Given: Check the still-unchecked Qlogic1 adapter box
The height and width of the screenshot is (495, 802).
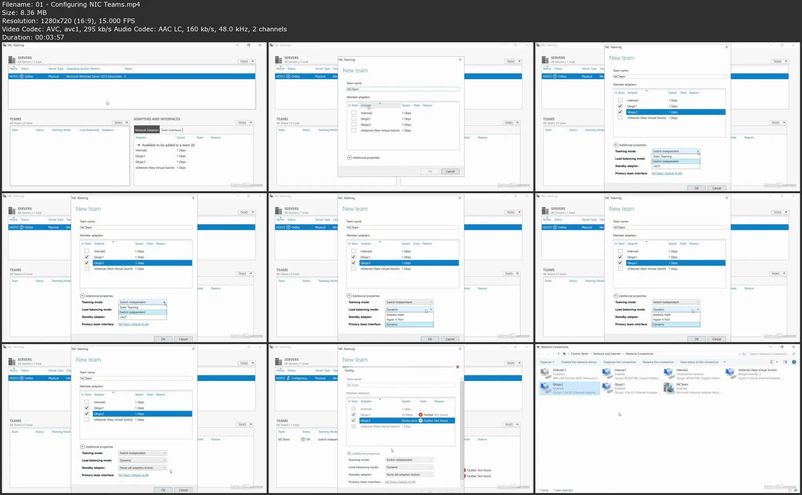Looking at the screenshot, I should pyautogui.click(x=354, y=119).
